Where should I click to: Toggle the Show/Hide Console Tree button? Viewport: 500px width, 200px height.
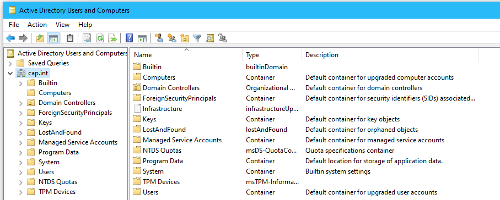pyautogui.click(x=53, y=38)
